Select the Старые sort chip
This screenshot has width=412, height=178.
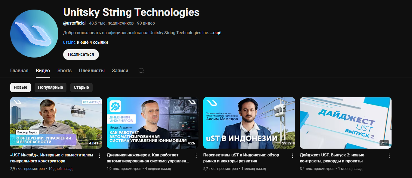81,87
